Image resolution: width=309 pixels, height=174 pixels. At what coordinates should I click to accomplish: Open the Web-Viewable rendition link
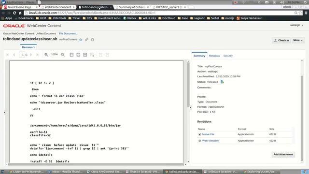[x=211, y=141]
